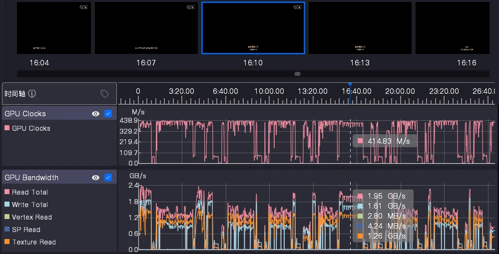Click the Texture Read orange swatch
499x254 pixels.
7,242
